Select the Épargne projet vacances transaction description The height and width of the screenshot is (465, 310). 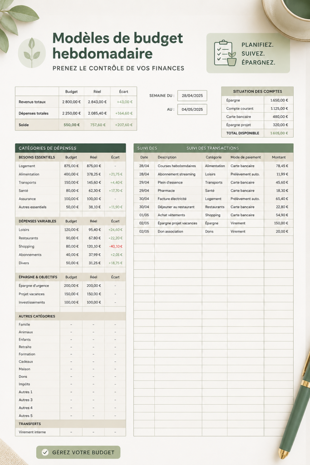pos(177,223)
